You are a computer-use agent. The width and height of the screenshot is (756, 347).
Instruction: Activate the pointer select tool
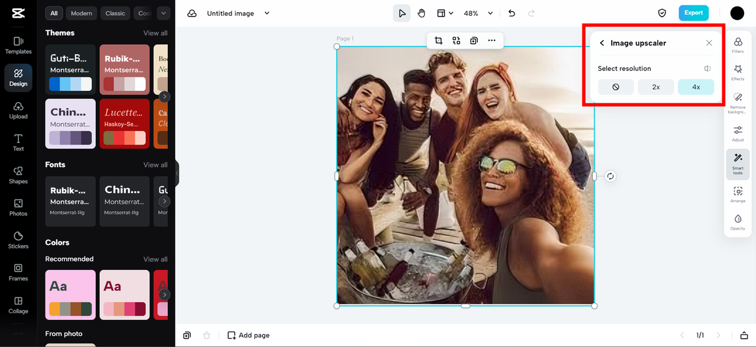click(x=402, y=13)
